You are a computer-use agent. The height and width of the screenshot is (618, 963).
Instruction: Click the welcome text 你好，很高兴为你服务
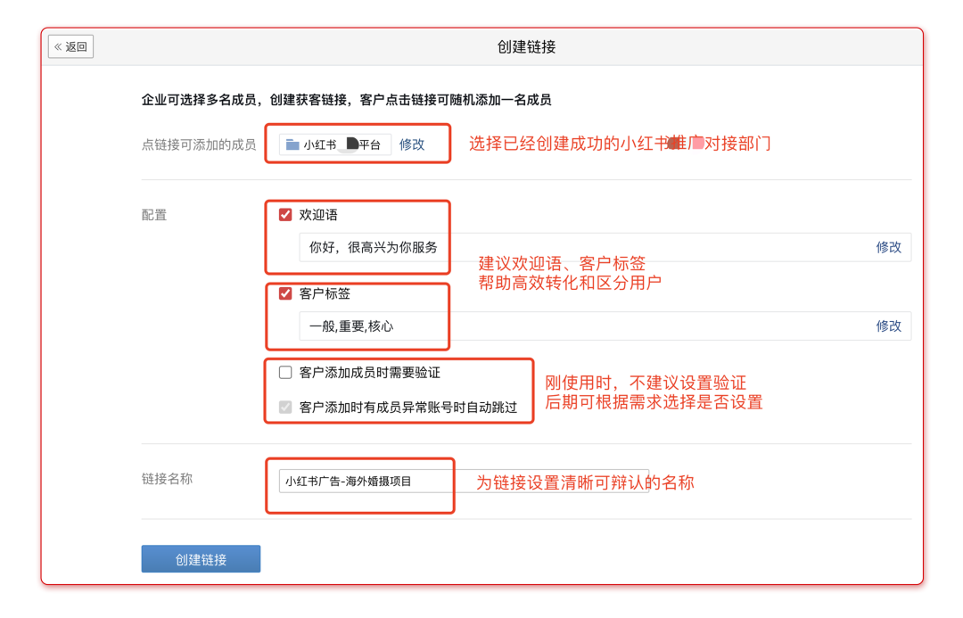point(374,247)
